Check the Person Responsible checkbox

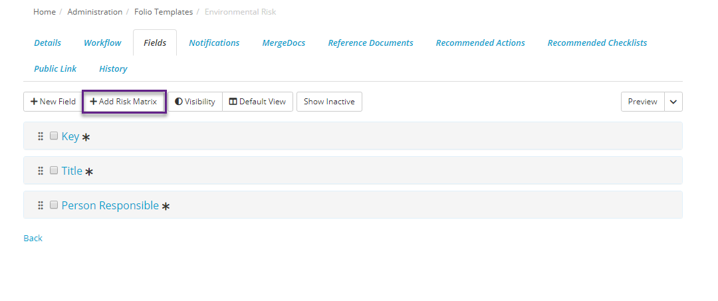[54, 205]
